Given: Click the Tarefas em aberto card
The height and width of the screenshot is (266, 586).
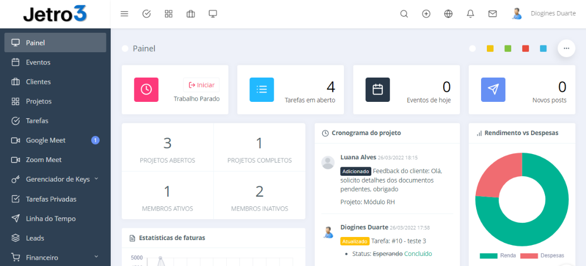Looking at the screenshot, I should coord(291,90).
